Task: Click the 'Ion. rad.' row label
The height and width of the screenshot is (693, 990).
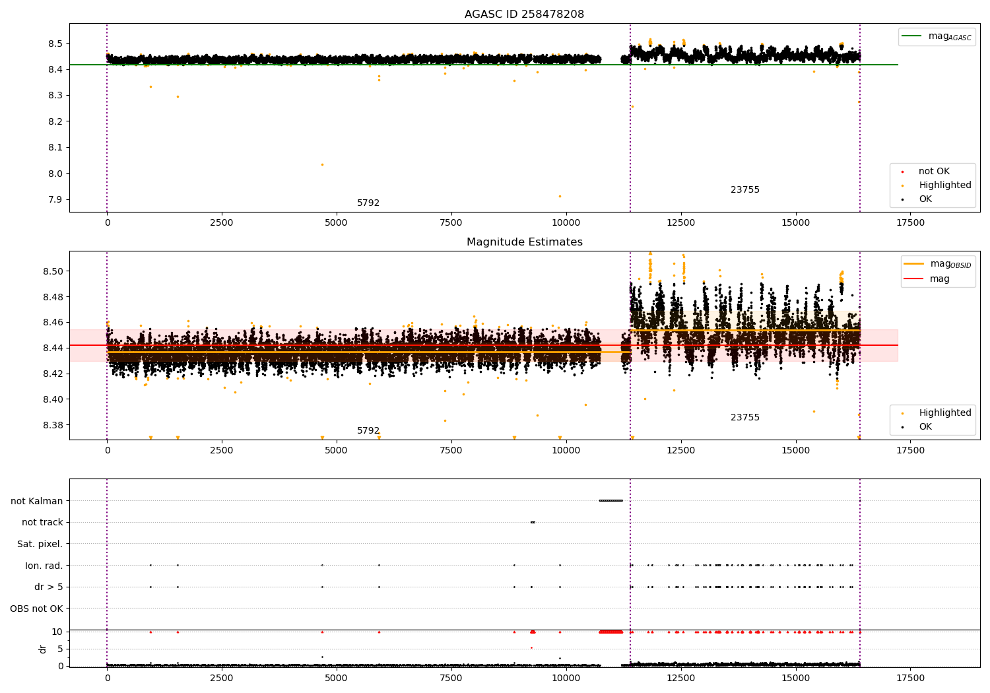Action: pos(44,566)
